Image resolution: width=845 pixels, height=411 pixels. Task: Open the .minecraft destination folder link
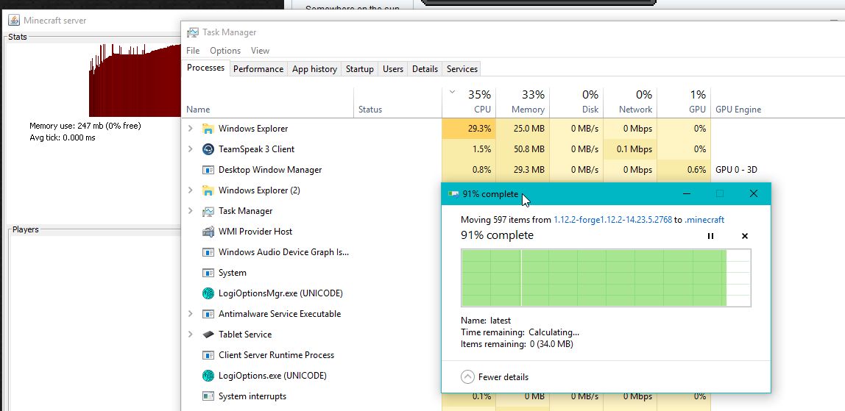[x=704, y=220]
